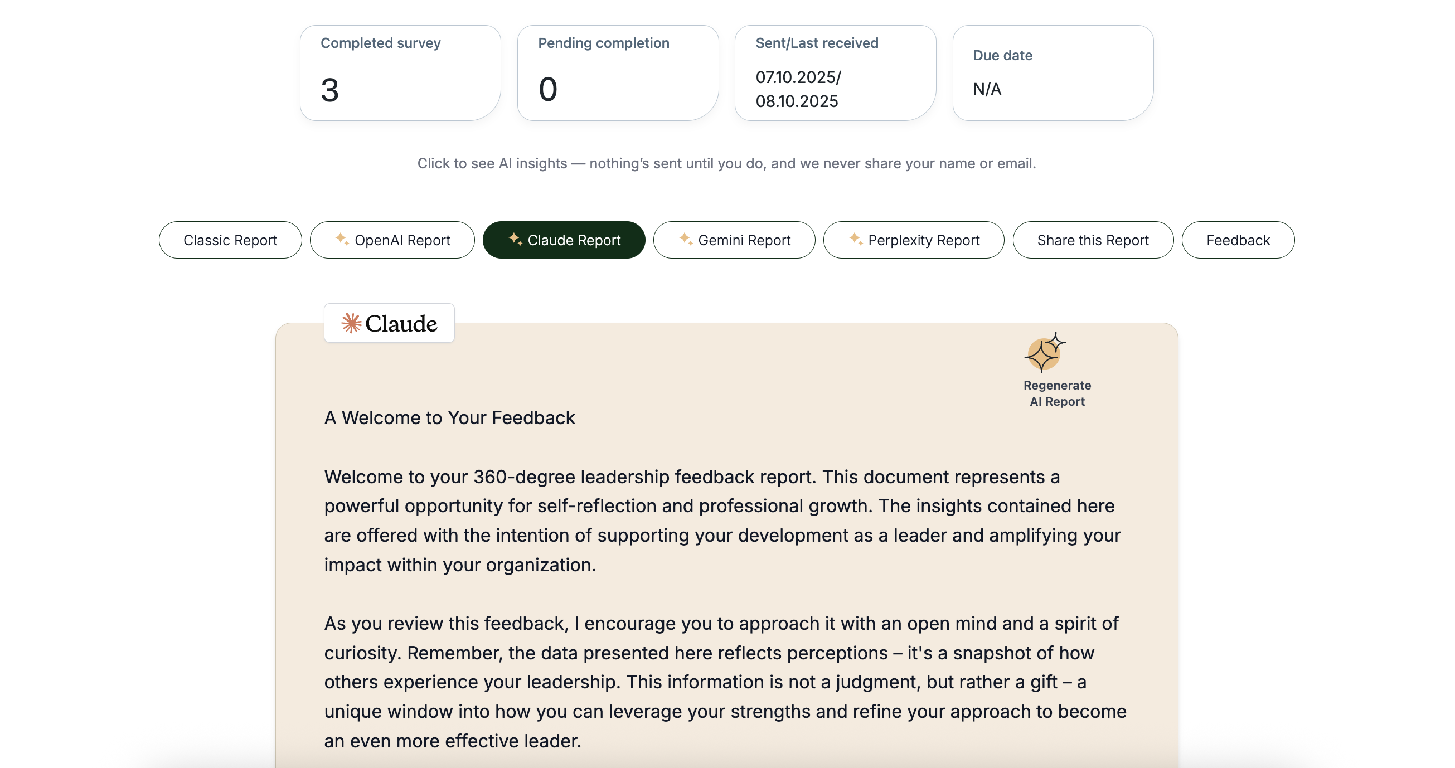
Task: Click the paragraph starting "As you review"
Action: (725, 682)
